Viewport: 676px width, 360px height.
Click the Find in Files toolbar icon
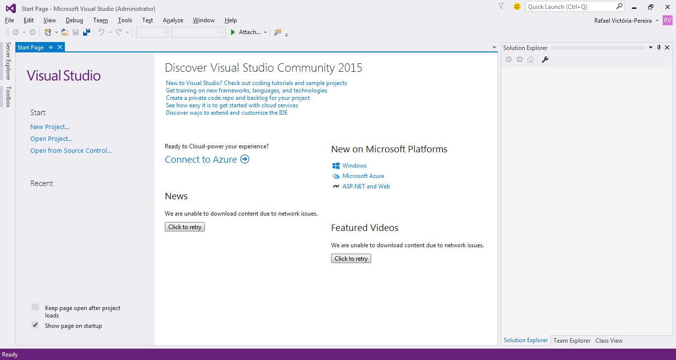click(x=277, y=32)
